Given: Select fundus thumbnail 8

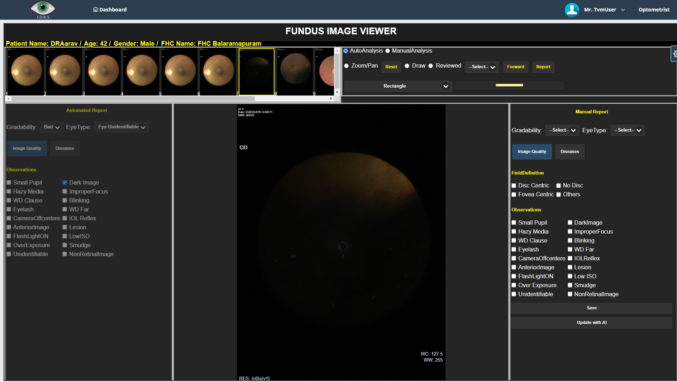Looking at the screenshot, I should [295, 72].
